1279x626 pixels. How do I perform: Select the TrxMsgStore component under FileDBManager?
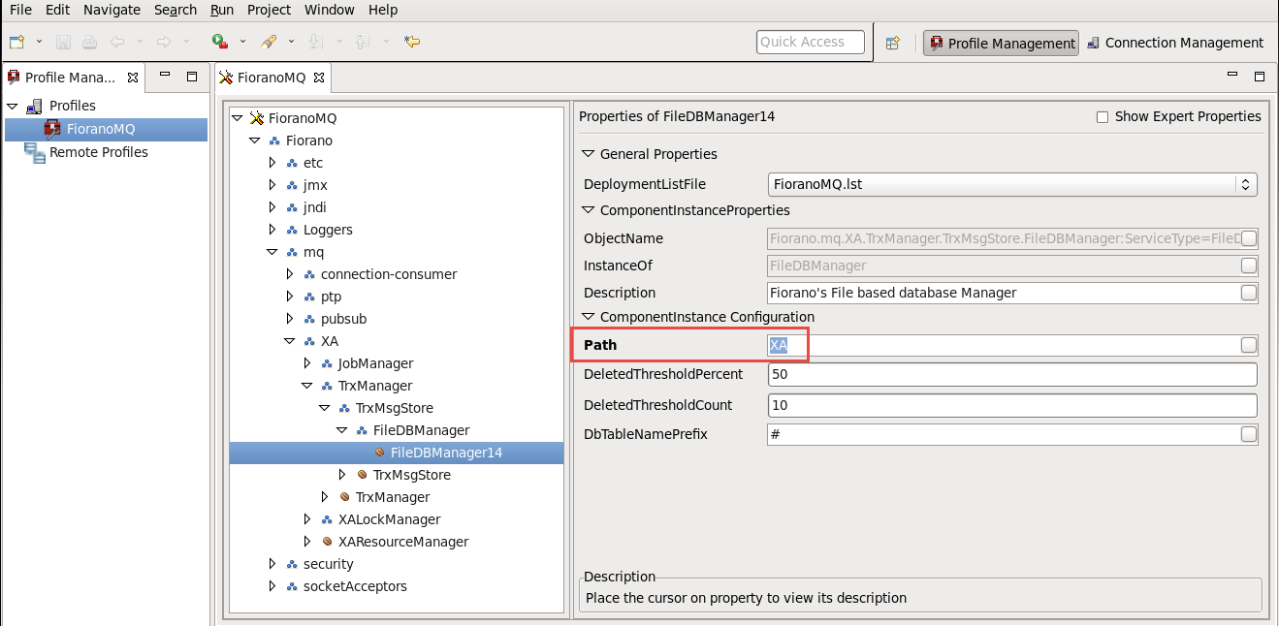(x=411, y=475)
